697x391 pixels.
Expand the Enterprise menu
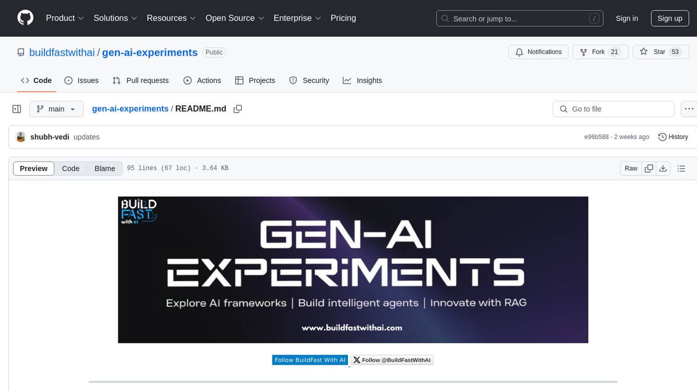297,18
